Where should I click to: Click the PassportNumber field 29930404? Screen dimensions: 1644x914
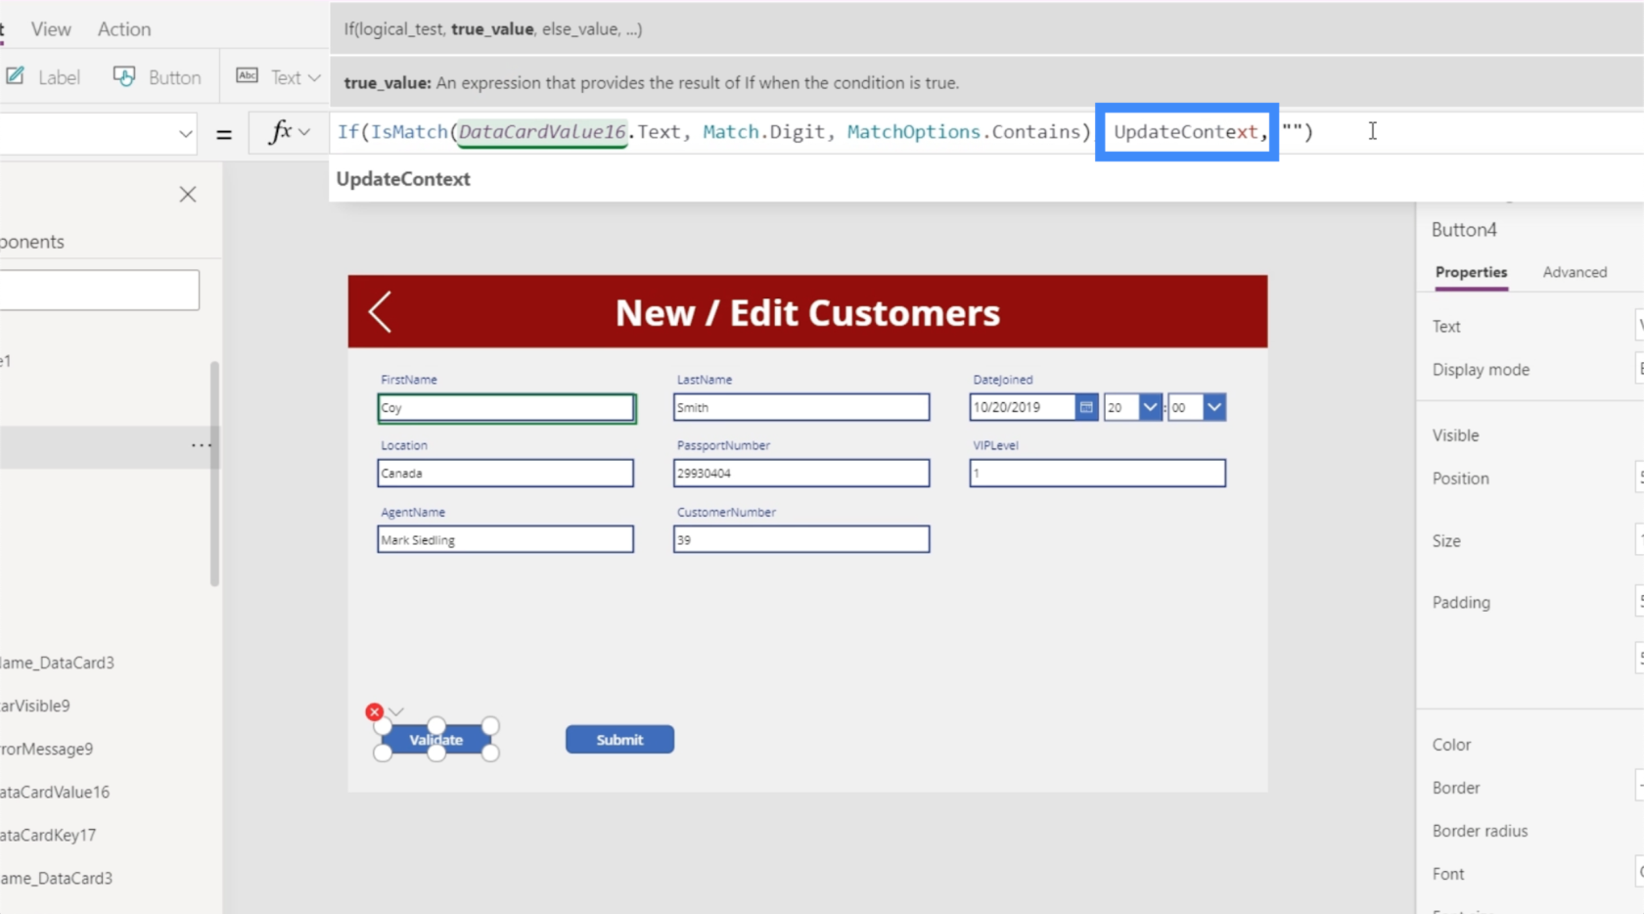tap(801, 474)
